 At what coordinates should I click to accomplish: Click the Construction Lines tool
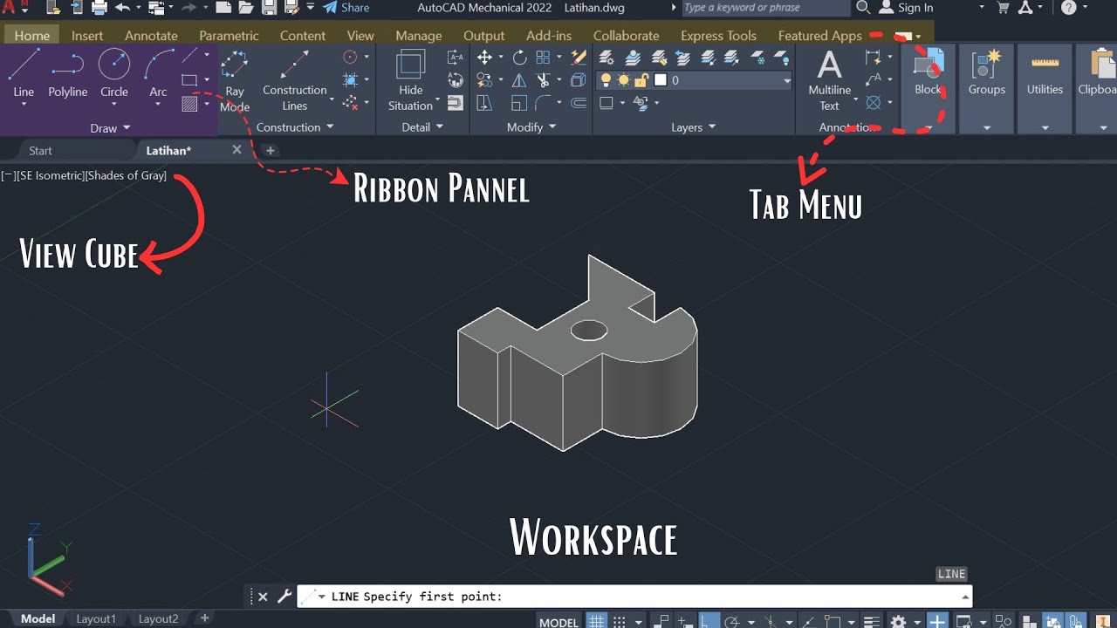(x=295, y=80)
